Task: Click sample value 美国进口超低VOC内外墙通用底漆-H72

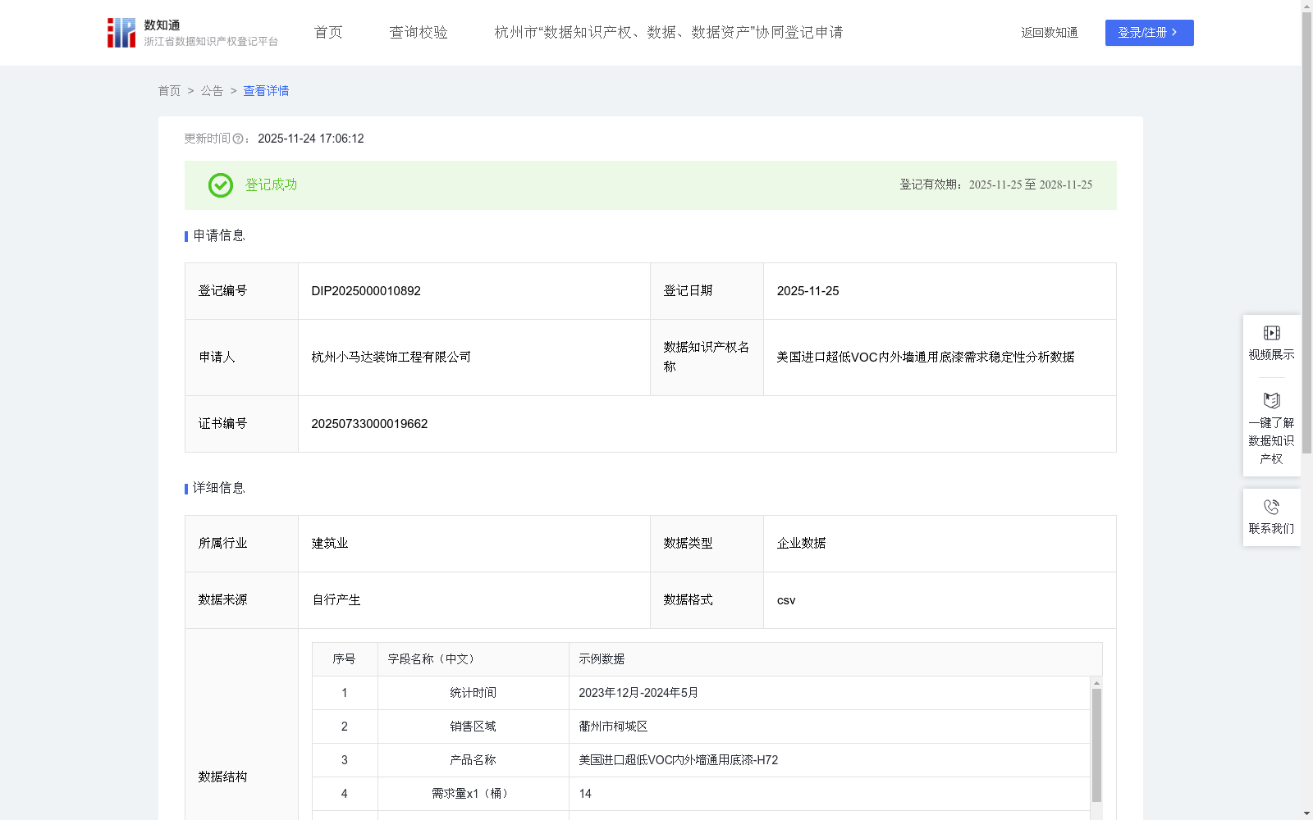Action: 678,760
